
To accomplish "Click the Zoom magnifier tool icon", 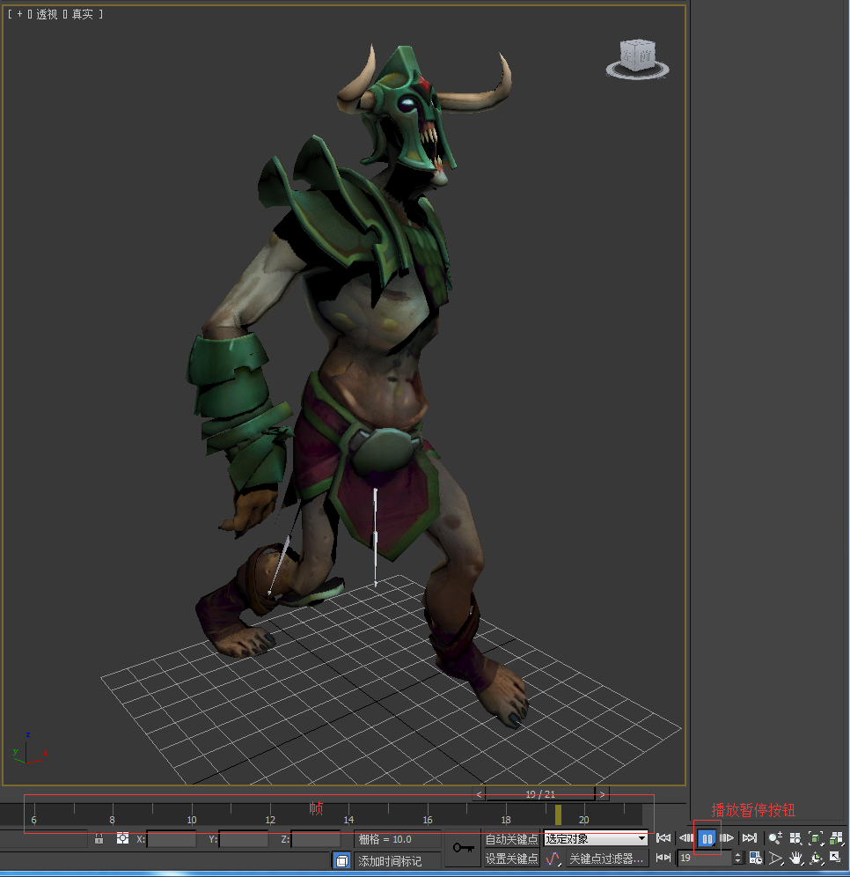I will (773, 837).
